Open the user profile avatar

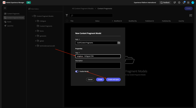(x=193, y=3)
